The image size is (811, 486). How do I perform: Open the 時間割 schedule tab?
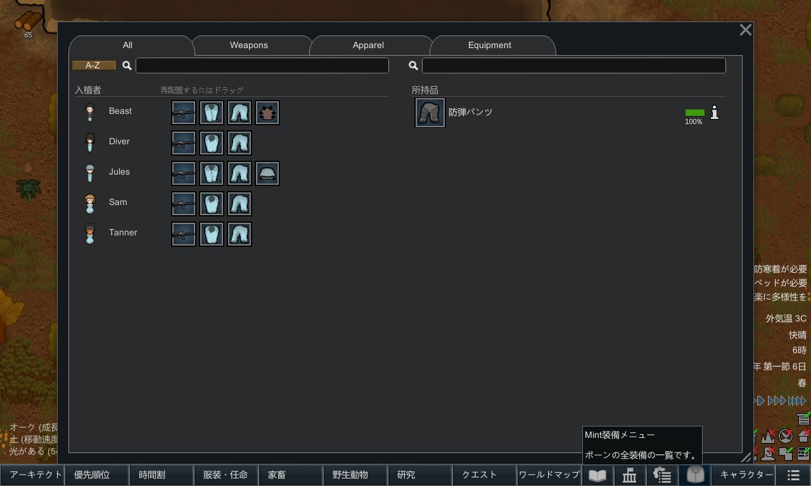tap(162, 475)
